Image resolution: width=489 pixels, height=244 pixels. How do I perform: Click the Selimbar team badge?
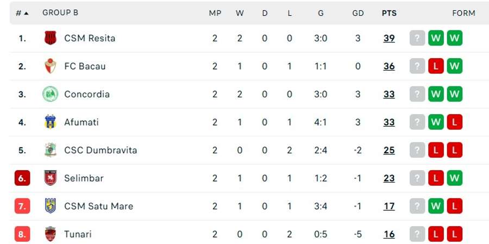pyautogui.click(x=50, y=178)
